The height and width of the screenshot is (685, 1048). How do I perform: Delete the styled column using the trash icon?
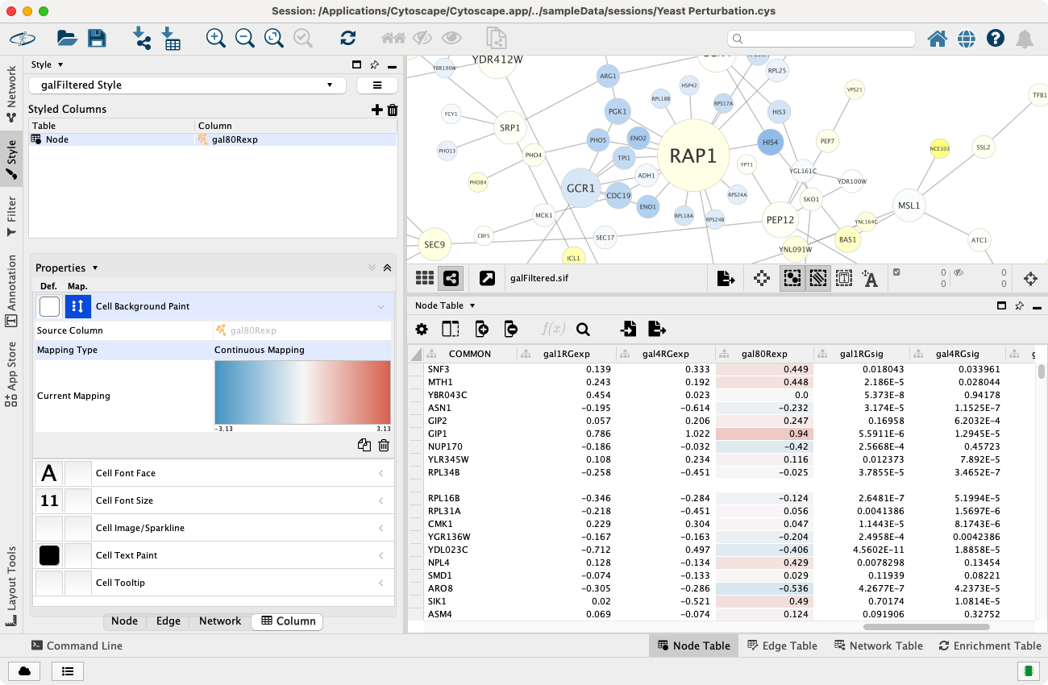pos(393,110)
